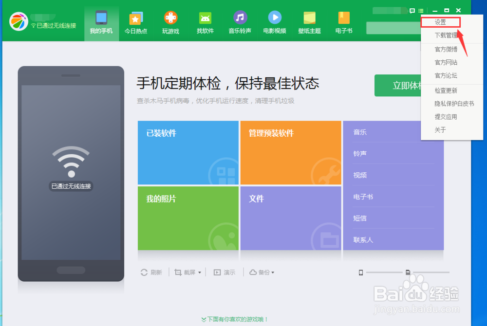This screenshot has width=487, height=326.
Task: Open the 文件 tile
Action: (x=291, y=218)
